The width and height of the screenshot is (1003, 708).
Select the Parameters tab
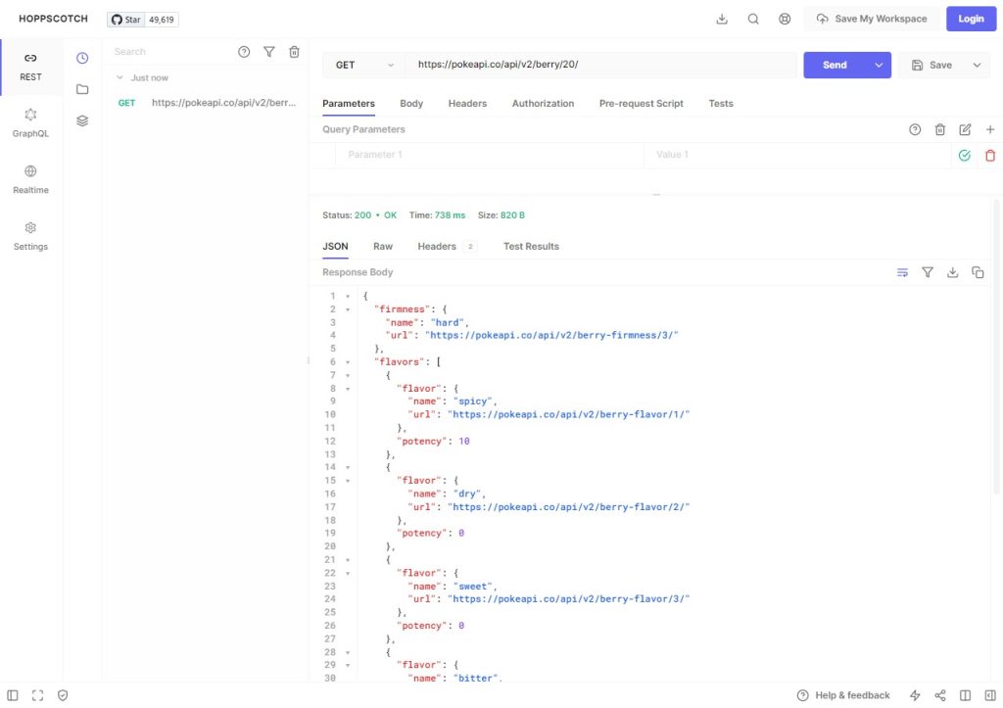click(349, 104)
